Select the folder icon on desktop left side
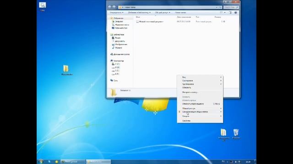 point(66,68)
